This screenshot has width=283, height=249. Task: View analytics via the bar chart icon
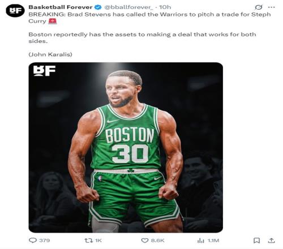(x=201, y=241)
